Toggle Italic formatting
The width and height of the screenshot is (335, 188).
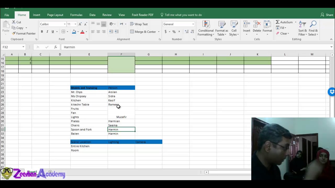tap(47, 32)
